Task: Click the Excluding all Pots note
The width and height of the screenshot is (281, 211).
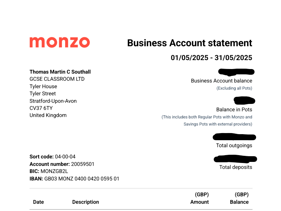Action: tap(234, 88)
